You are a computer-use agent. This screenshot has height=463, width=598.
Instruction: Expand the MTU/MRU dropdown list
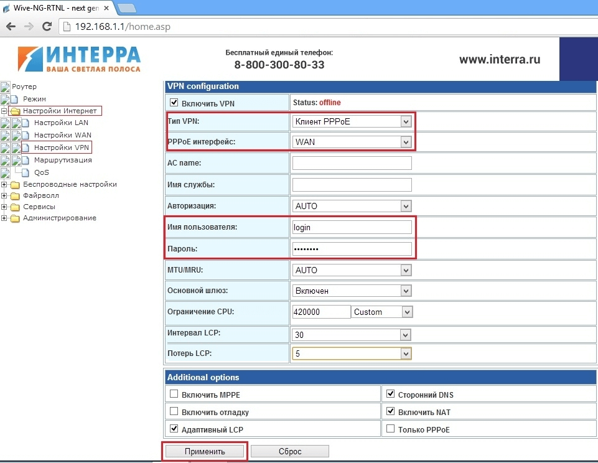[352, 271]
